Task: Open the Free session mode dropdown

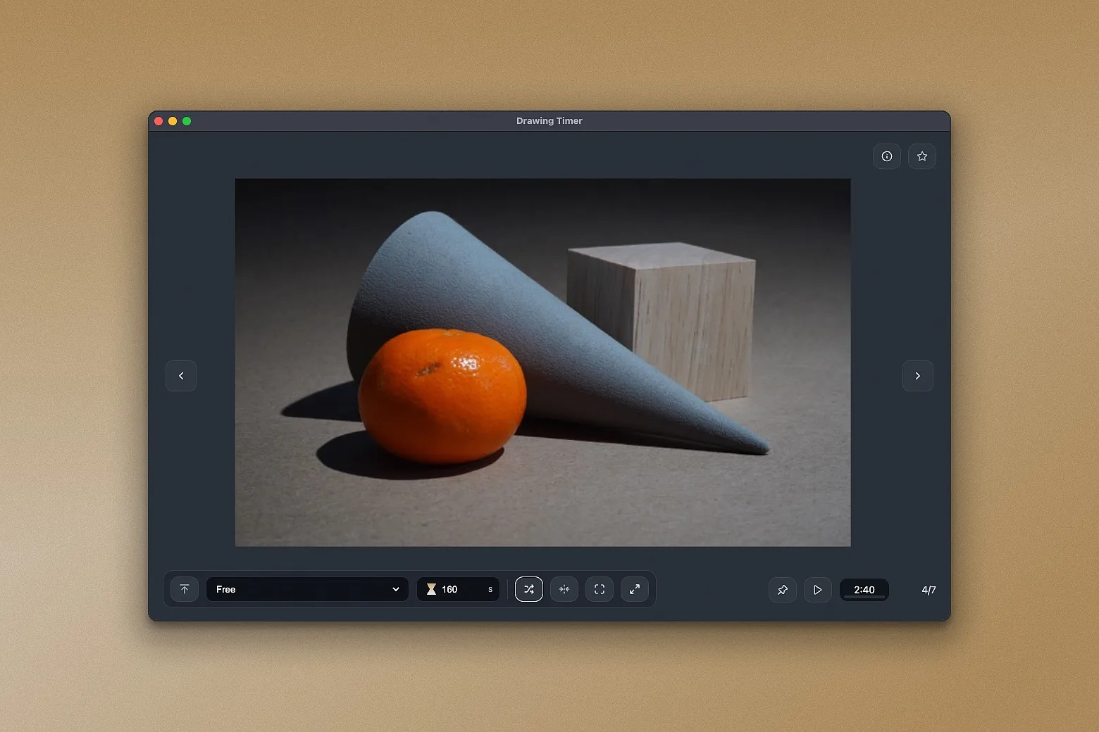Action: point(307,589)
